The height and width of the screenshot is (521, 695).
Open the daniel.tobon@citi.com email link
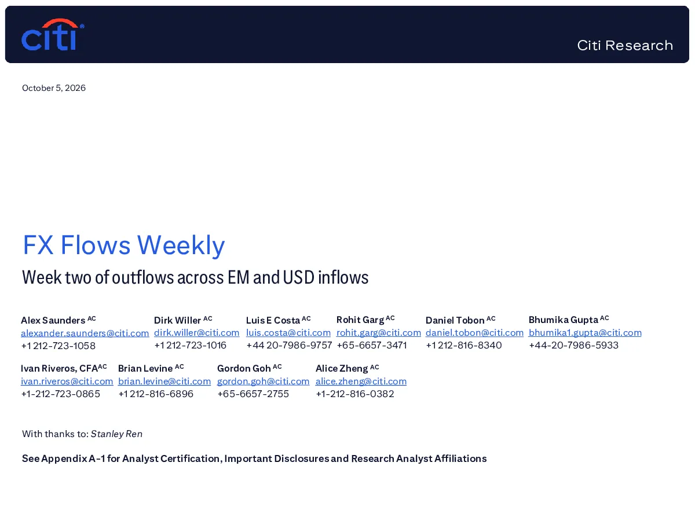pyautogui.click(x=475, y=332)
